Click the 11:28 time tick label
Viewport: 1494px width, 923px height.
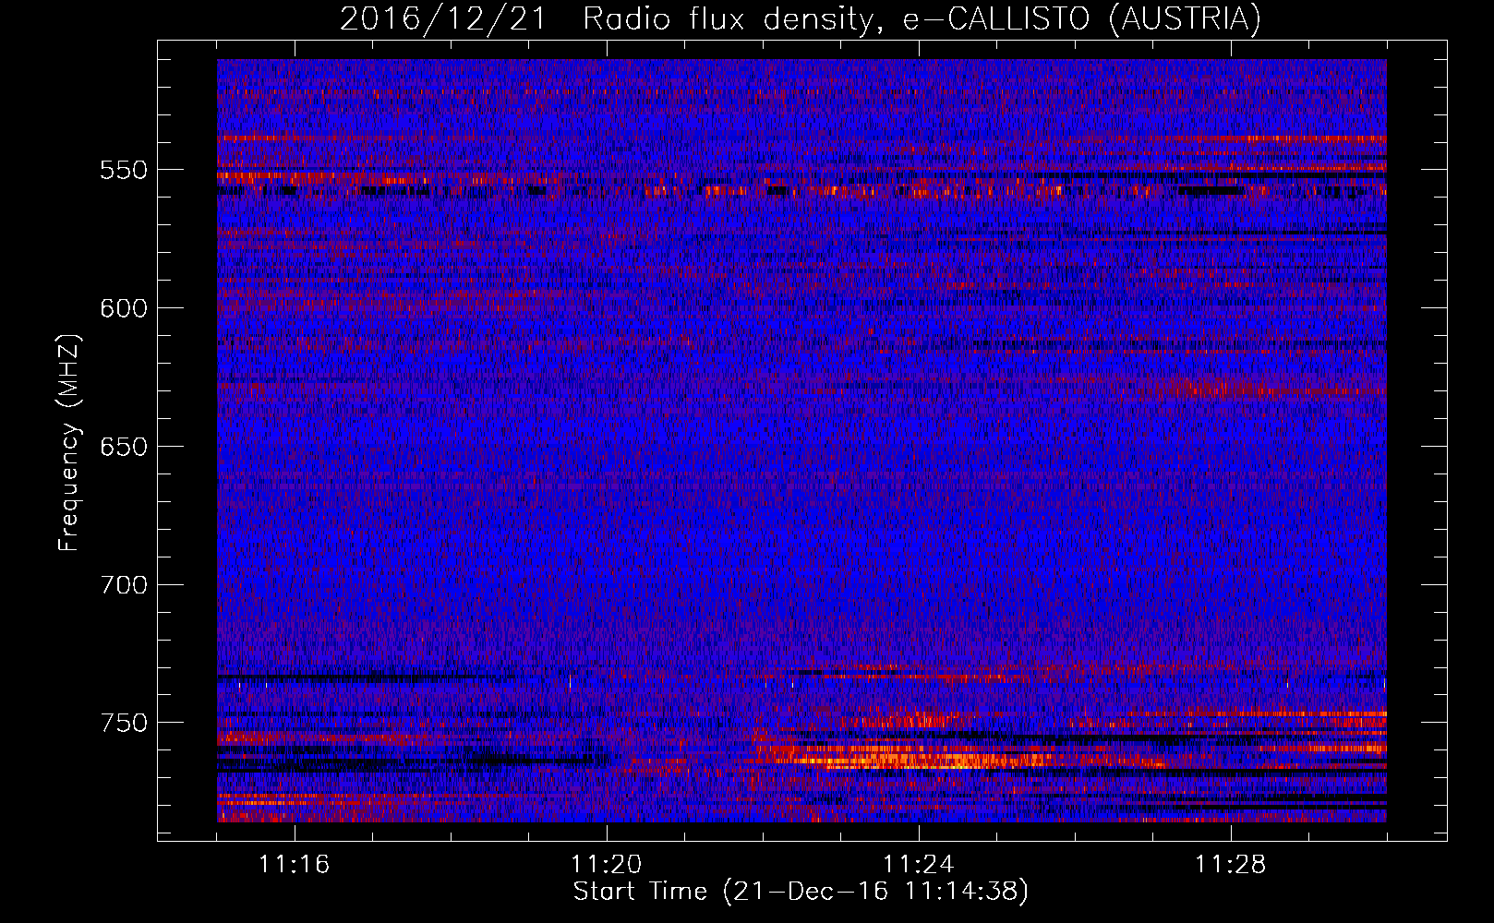1231,865
